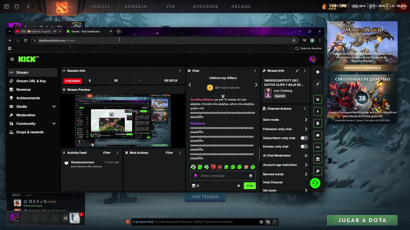This screenshot has height=230, width=410.
Task: Open Chat panel options menu
Action: pos(255,71)
